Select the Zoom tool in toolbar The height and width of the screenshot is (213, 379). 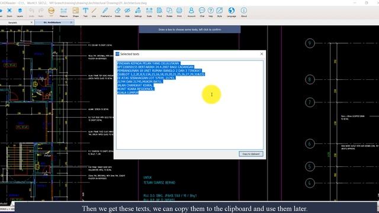click(9, 12)
